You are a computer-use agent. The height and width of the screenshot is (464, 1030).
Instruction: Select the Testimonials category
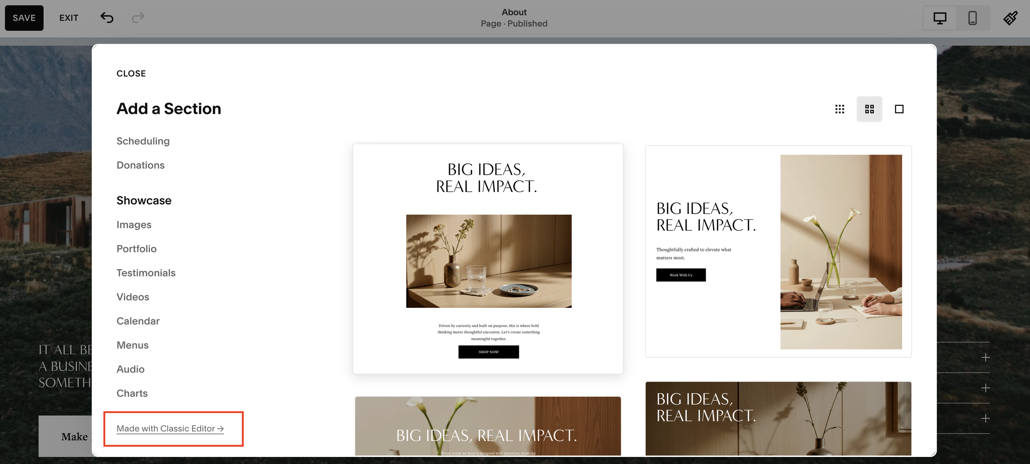click(146, 272)
